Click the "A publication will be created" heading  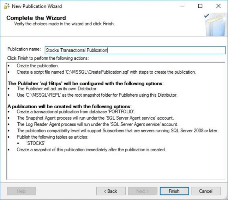70,106
